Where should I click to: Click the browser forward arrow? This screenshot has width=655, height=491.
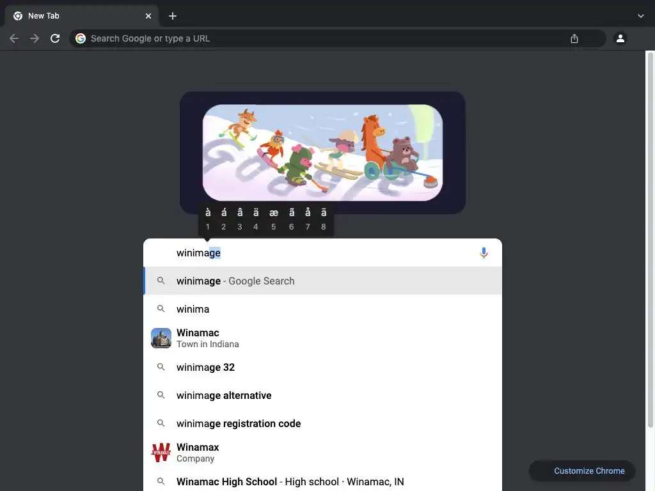(x=35, y=38)
